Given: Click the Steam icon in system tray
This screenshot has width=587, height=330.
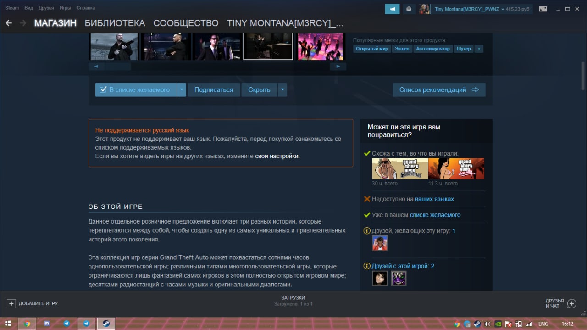Looking at the screenshot, I should (477, 324).
